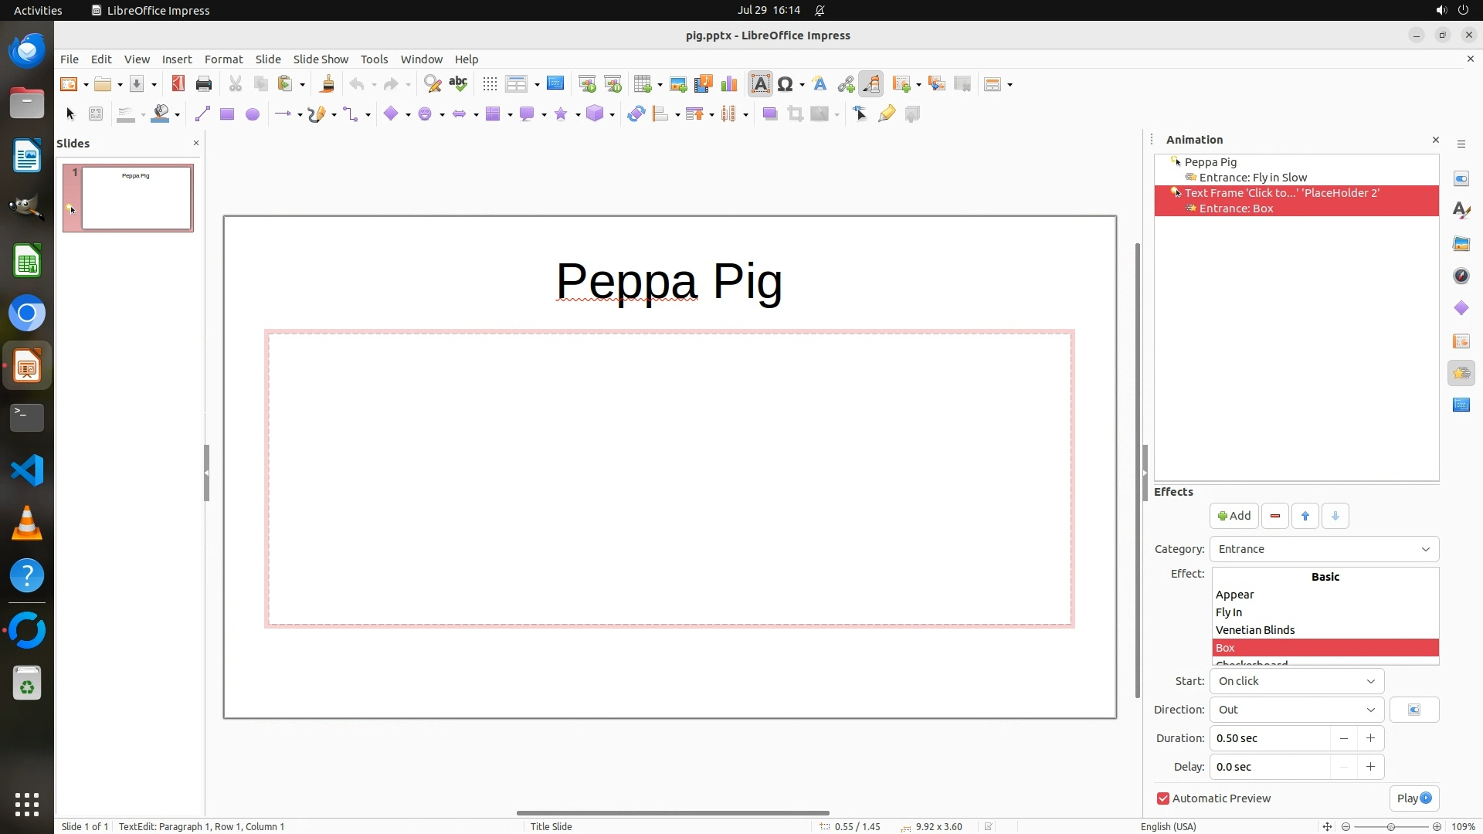Click the Shadow toggle icon
Image resolution: width=1483 pixels, height=834 pixels.
tap(769, 114)
